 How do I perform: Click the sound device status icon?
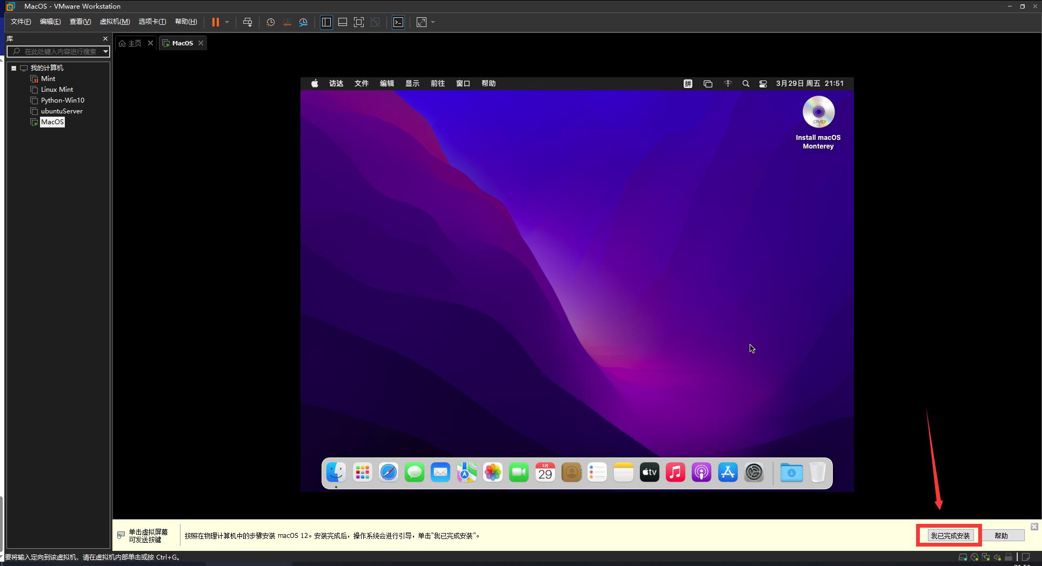pos(997,557)
